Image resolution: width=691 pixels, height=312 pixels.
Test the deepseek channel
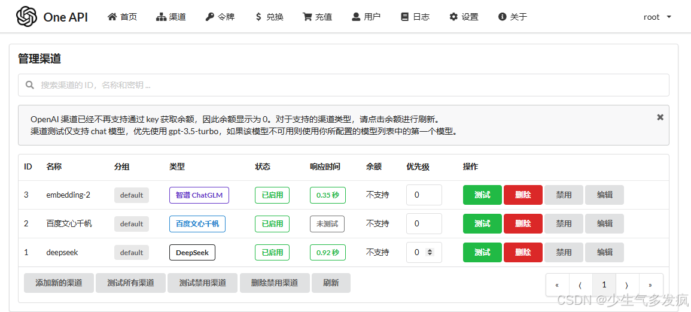click(x=482, y=253)
